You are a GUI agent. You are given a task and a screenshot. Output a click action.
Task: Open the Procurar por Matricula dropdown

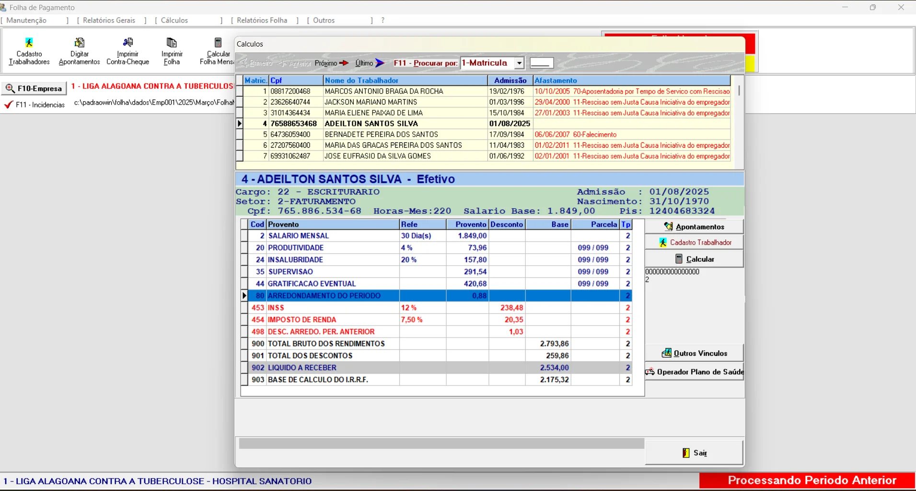coord(519,63)
